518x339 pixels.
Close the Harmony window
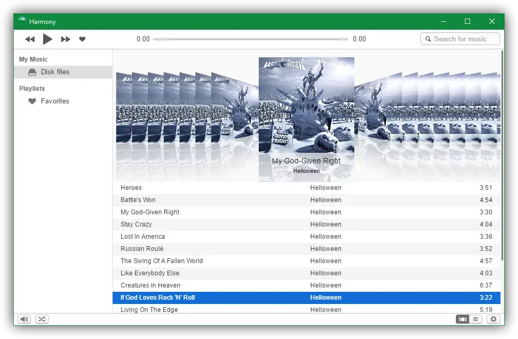coord(492,21)
